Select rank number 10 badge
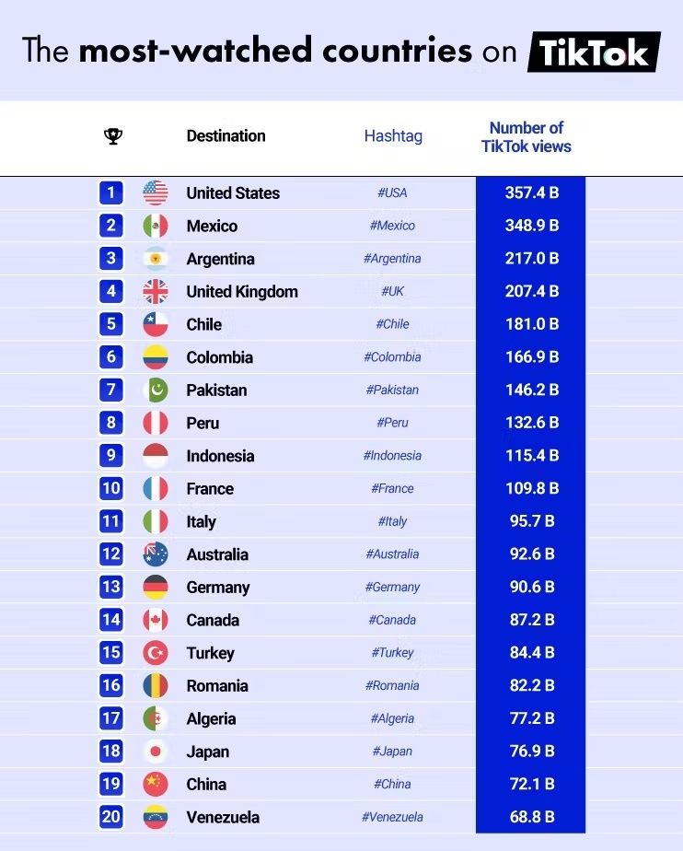The width and height of the screenshot is (683, 851). coord(111,488)
